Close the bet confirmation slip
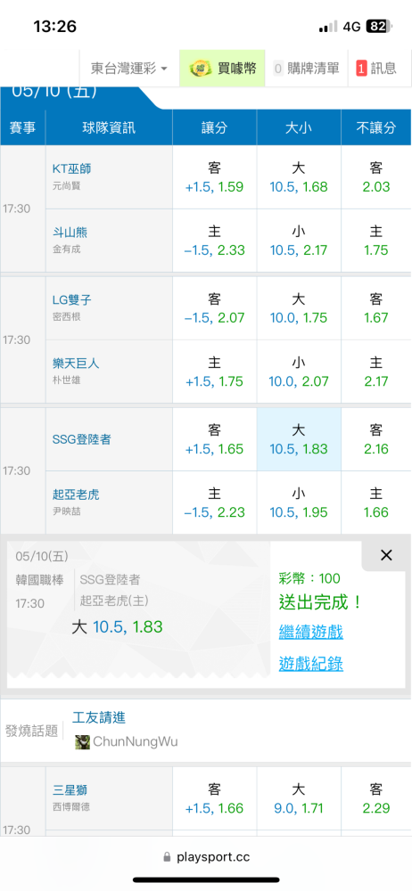 [386, 555]
